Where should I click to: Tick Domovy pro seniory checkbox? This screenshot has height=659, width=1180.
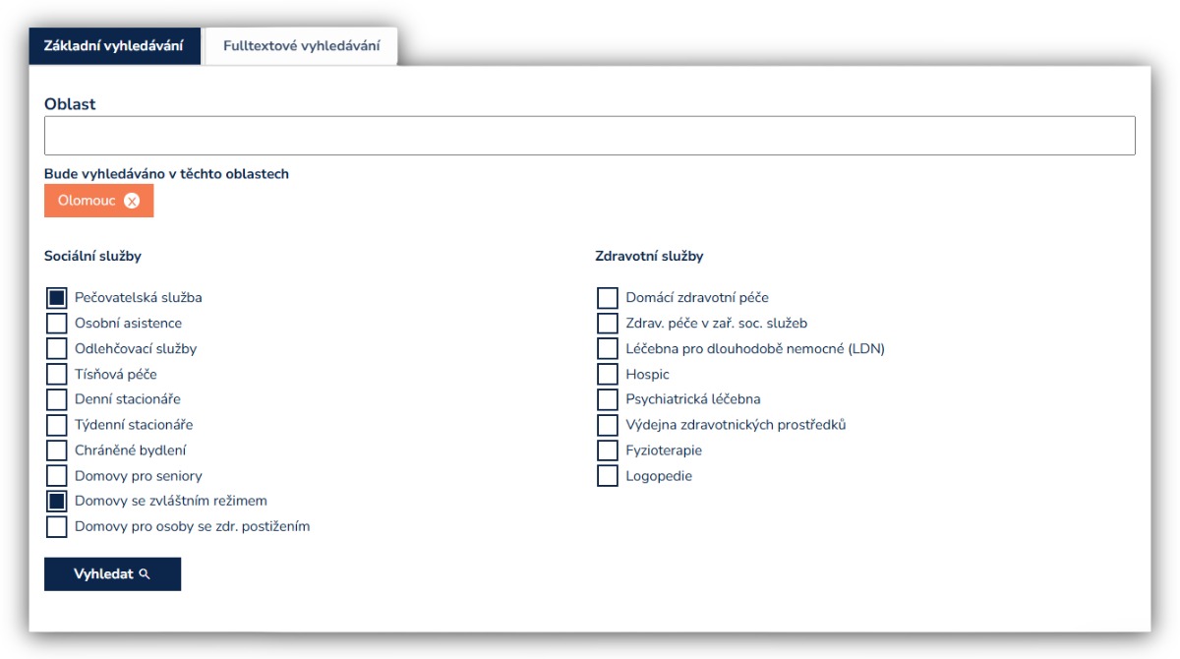pos(57,476)
